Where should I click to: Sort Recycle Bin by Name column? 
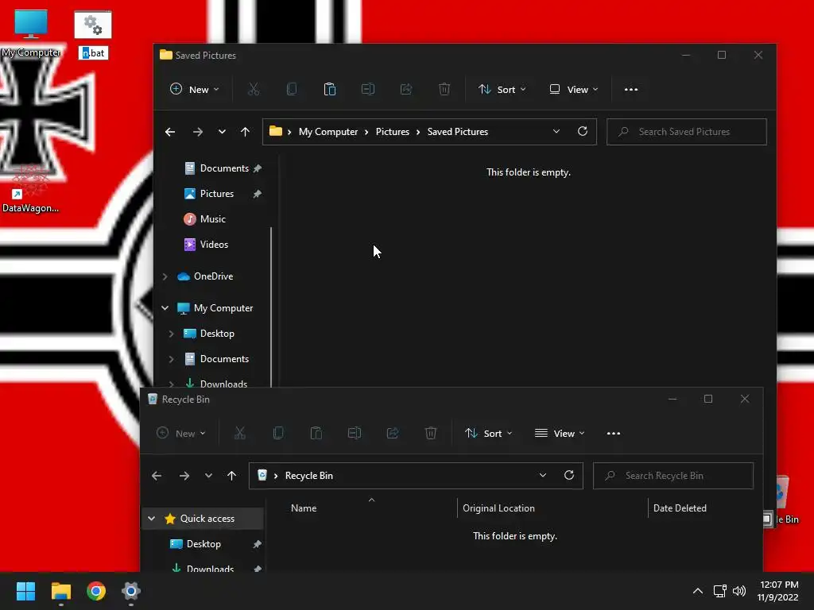click(x=303, y=508)
